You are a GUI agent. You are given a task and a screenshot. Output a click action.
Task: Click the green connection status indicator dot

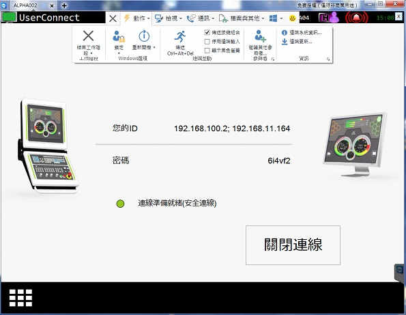point(120,204)
